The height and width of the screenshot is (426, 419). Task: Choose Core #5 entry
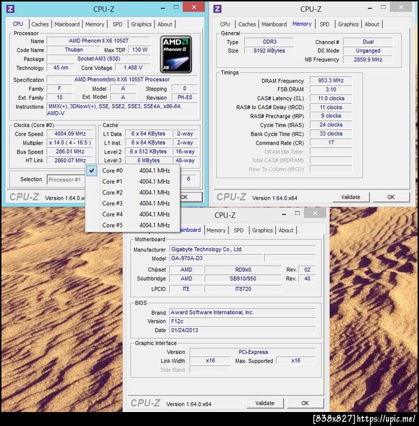(132, 226)
